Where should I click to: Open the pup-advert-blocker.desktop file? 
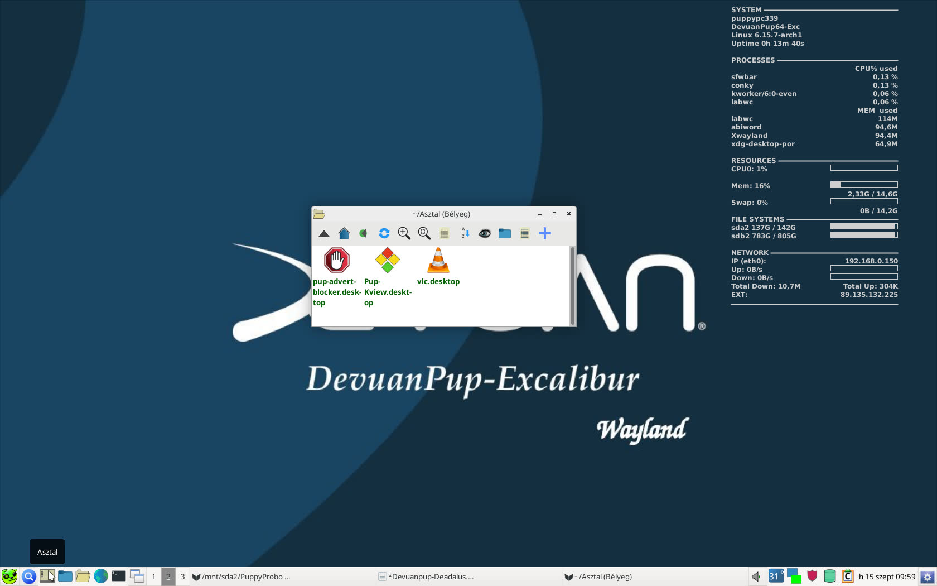coord(337,277)
